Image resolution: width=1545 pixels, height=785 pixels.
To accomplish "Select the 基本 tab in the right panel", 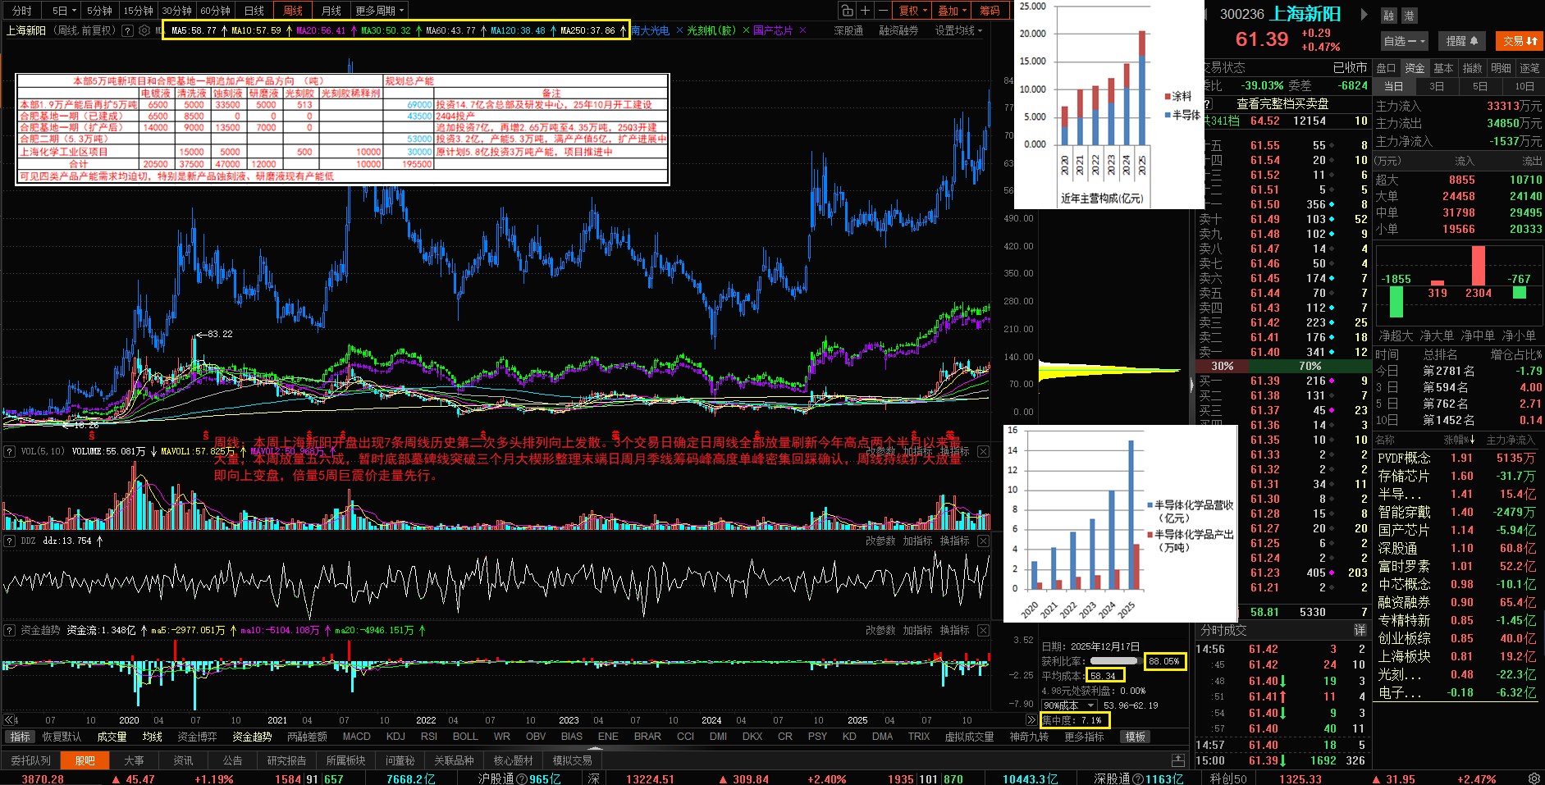I will tap(1442, 68).
